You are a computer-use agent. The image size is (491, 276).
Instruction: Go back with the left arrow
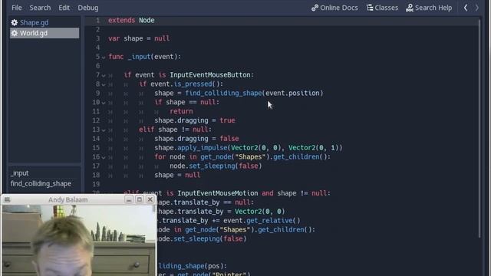(x=466, y=8)
